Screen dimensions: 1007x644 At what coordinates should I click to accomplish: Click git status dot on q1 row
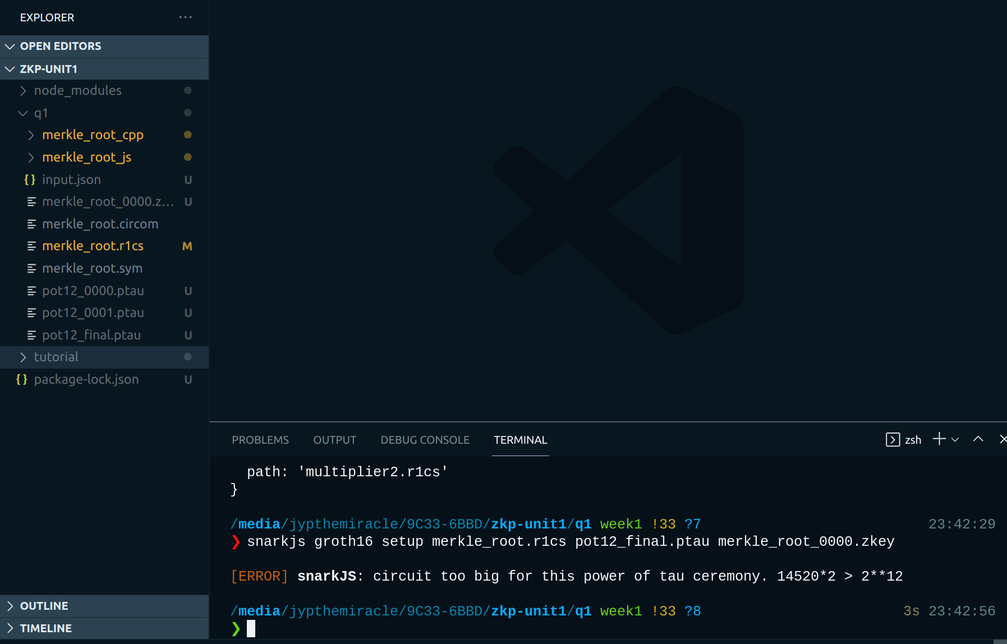(188, 113)
